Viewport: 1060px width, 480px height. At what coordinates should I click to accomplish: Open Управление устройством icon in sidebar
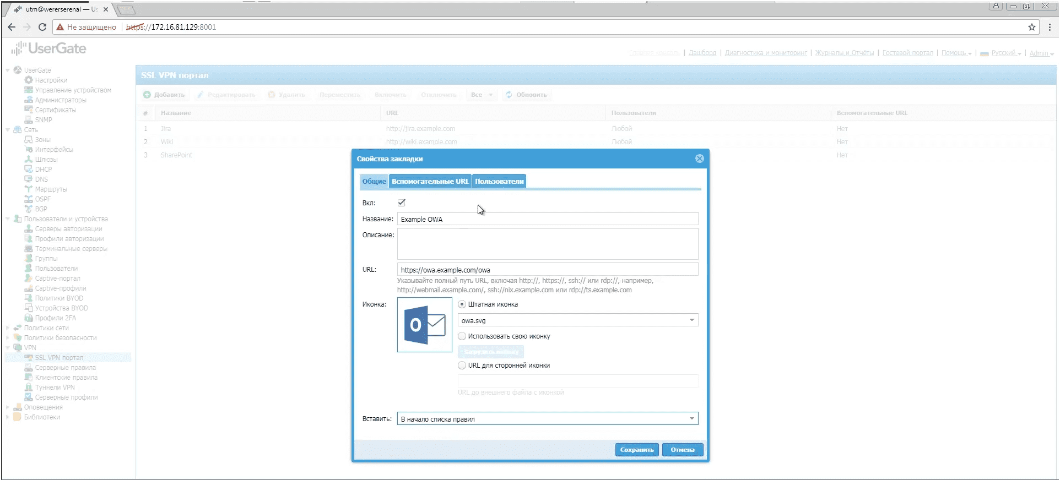coord(29,90)
